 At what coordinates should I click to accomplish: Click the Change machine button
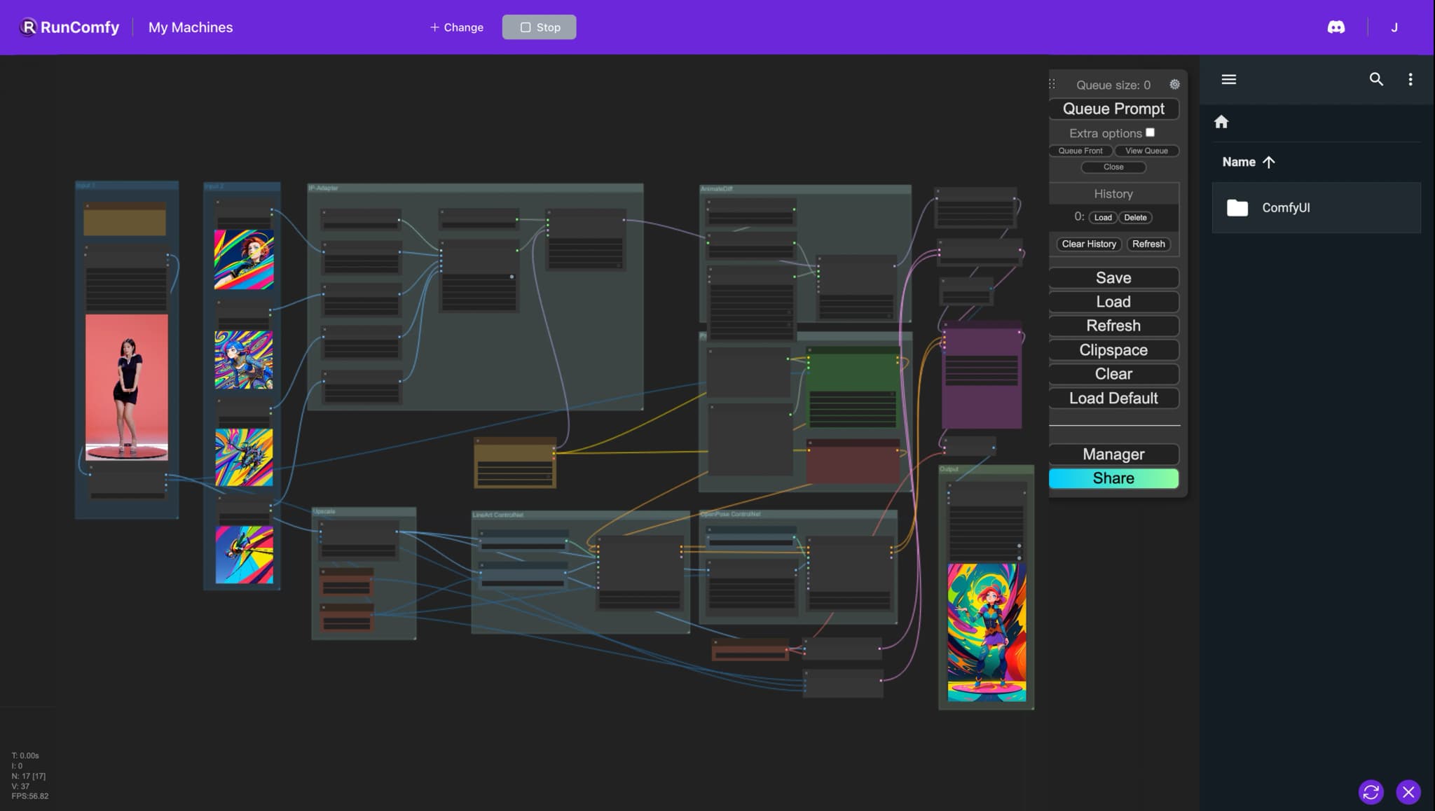(x=456, y=27)
